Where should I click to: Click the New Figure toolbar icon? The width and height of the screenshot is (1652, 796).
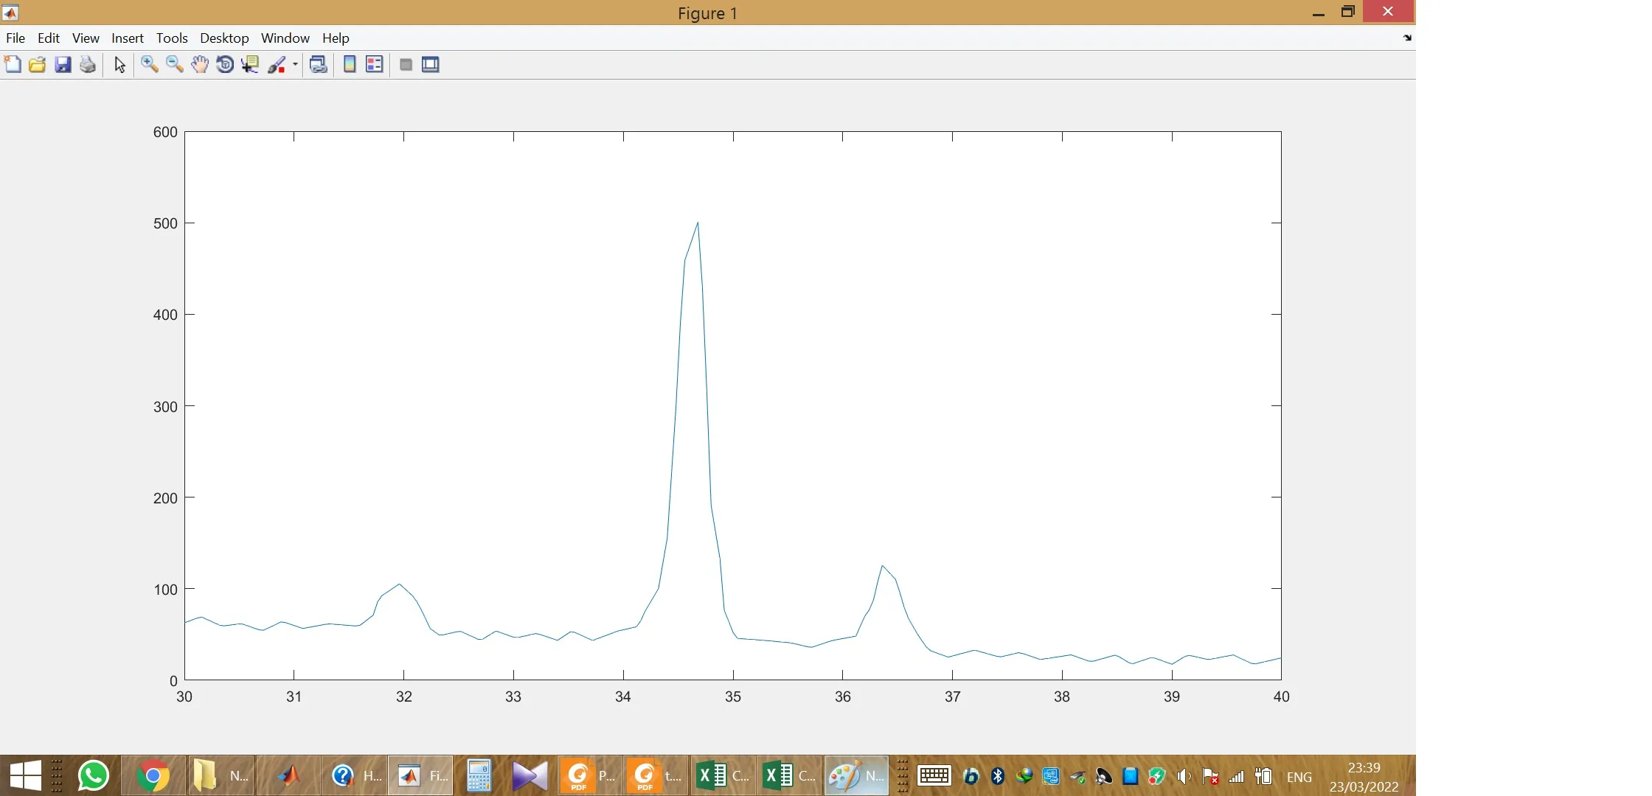(x=13, y=65)
